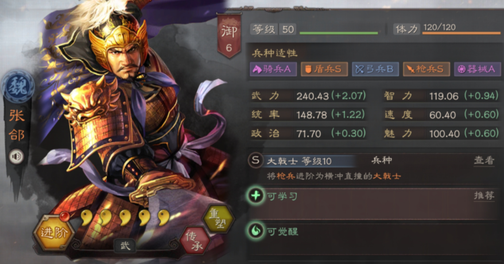Viewport: 504px width, 264px height.
Task: Expand the empty 可学习 skill slot
Action: click(x=374, y=204)
